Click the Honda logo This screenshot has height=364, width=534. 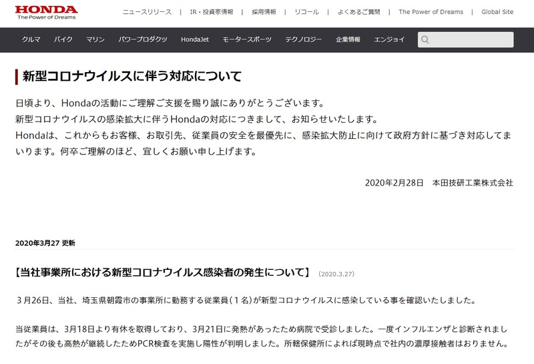46,12
